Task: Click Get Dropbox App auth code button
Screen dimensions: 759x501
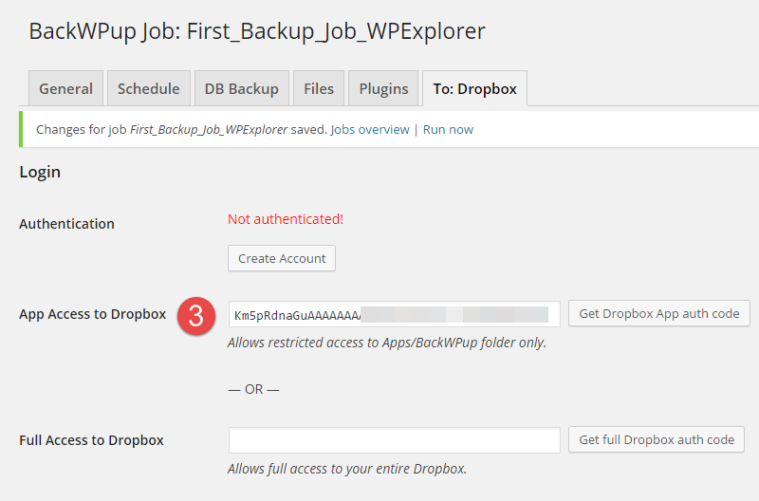Action: 658,314
